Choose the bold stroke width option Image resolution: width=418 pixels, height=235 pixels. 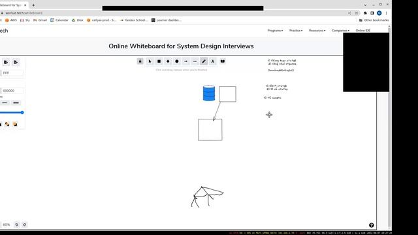pyautogui.click(x=5, y=102)
